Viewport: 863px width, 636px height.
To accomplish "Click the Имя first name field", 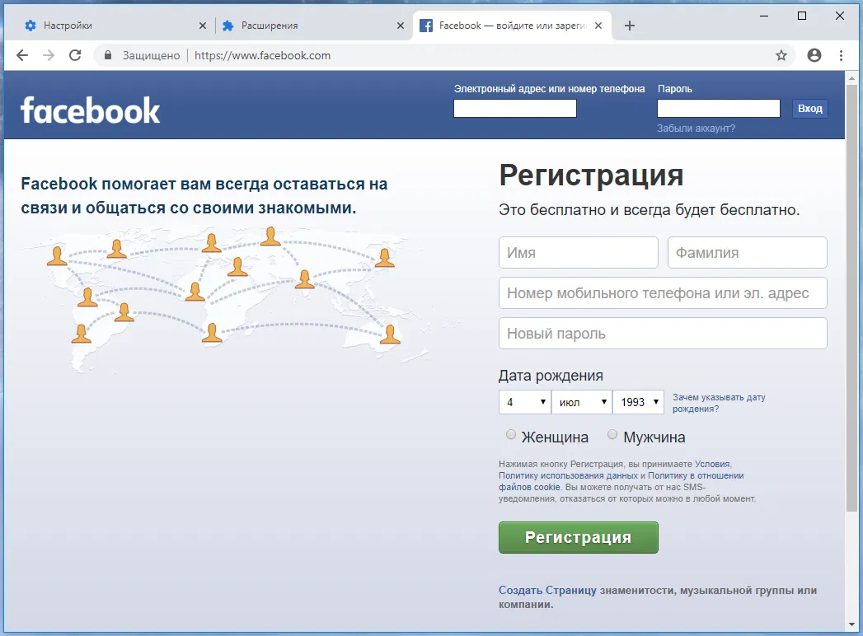I will point(579,253).
